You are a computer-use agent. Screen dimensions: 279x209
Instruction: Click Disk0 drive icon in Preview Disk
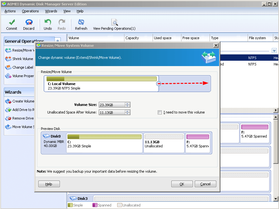click(46, 136)
